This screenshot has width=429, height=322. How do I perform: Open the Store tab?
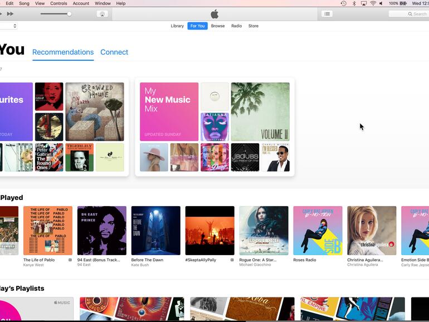pyautogui.click(x=253, y=26)
